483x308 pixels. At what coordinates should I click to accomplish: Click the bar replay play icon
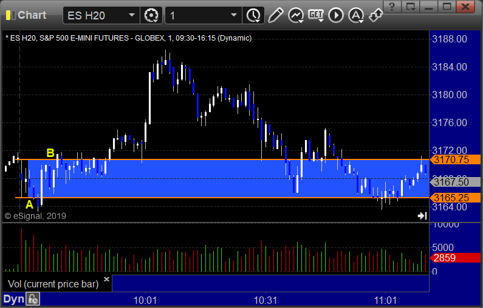[336, 15]
